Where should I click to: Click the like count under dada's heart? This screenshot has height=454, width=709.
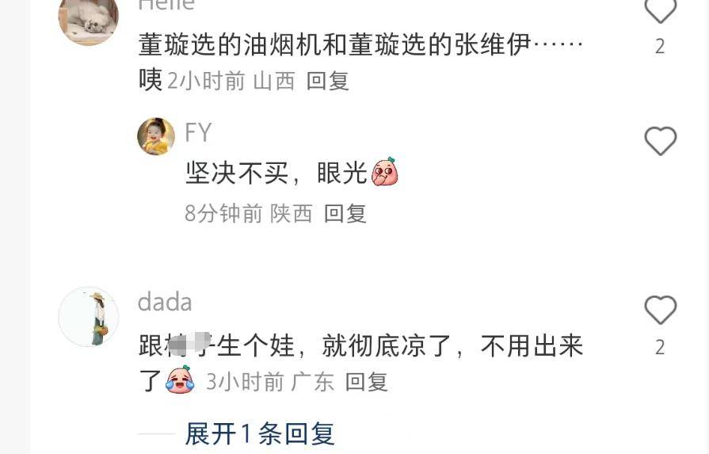pyautogui.click(x=660, y=347)
